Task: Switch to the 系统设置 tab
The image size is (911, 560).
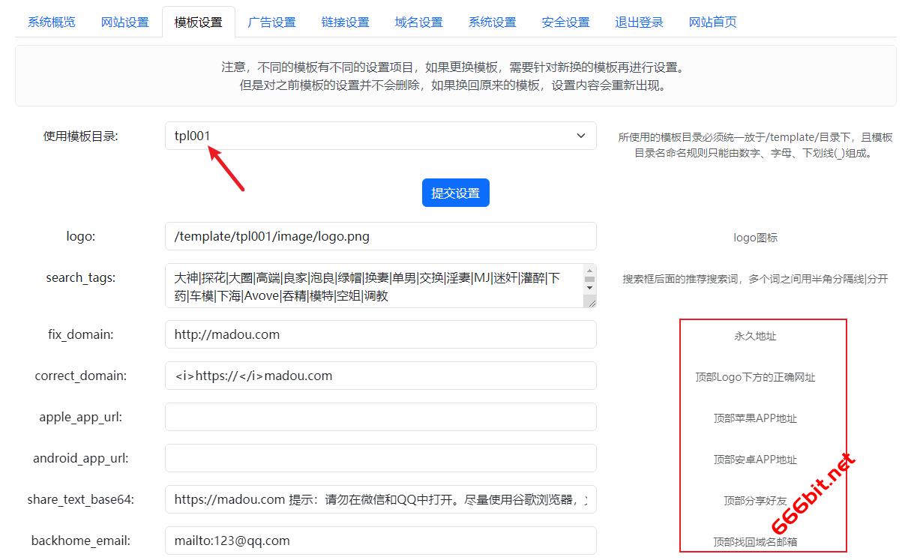Action: tap(492, 22)
